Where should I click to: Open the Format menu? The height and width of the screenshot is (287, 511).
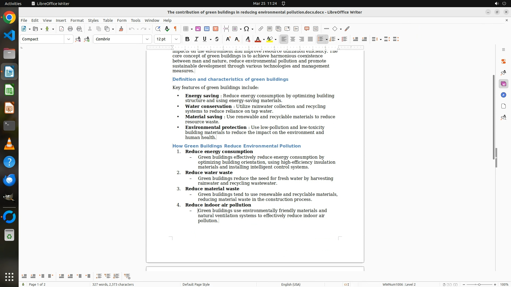pyautogui.click(x=77, y=20)
